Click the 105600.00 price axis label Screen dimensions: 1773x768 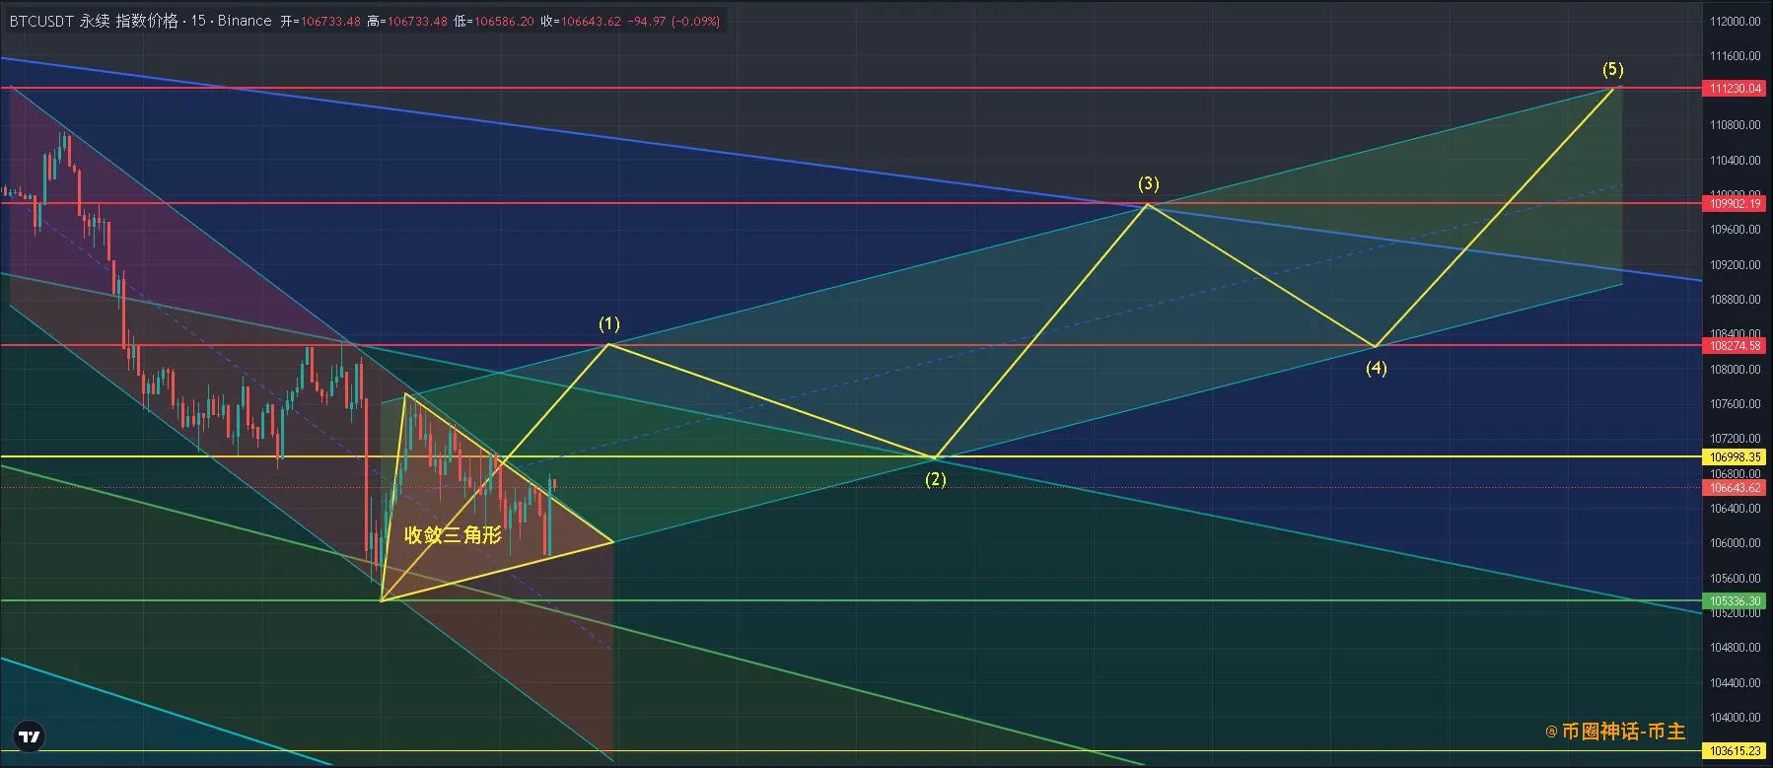click(1736, 579)
